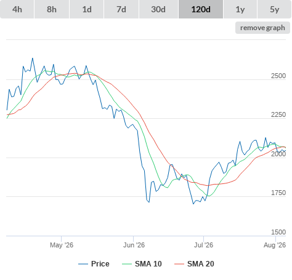This screenshot has width=292, height=280.
Task: Select the 4h time range tab
Action: click(x=17, y=9)
